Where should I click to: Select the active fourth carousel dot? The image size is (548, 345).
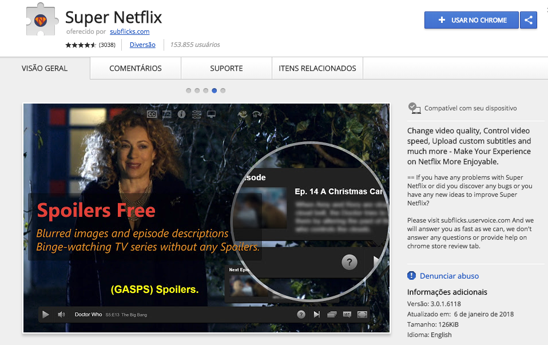click(x=215, y=90)
